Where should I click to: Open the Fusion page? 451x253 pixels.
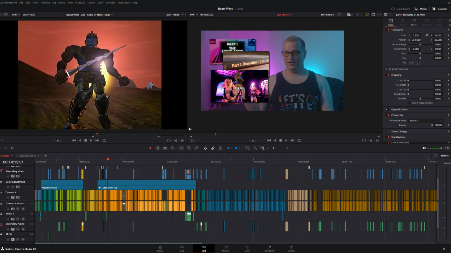pyautogui.click(x=225, y=249)
